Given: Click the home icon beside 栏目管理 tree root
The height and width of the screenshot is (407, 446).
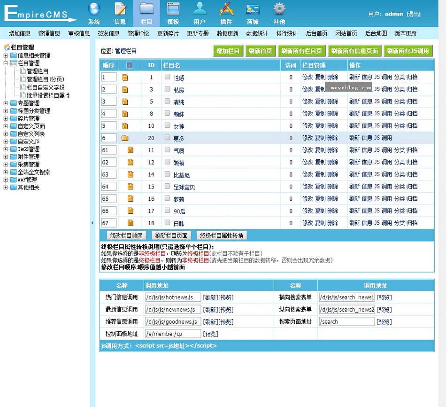Looking at the screenshot, I should [7, 47].
